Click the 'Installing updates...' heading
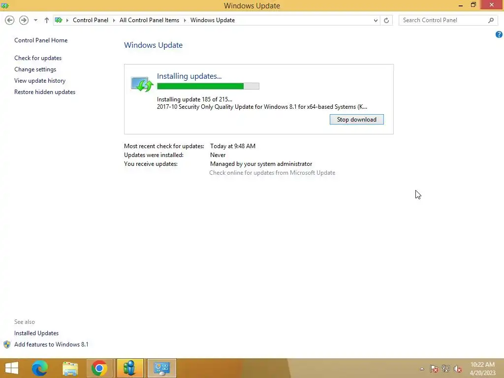The width and height of the screenshot is (504, 378). pyautogui.click(x=189, y=76)
